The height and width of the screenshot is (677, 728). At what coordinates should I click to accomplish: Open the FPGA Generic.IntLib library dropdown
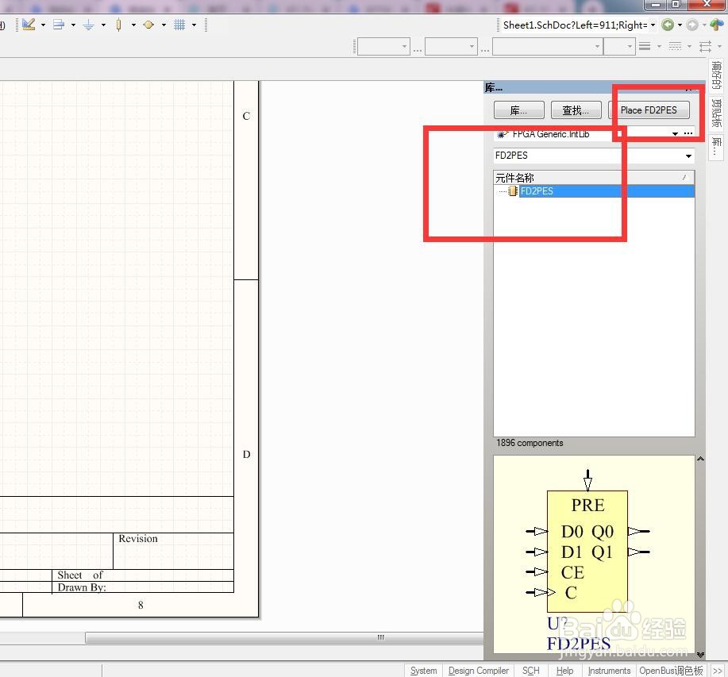click(675, 133)
